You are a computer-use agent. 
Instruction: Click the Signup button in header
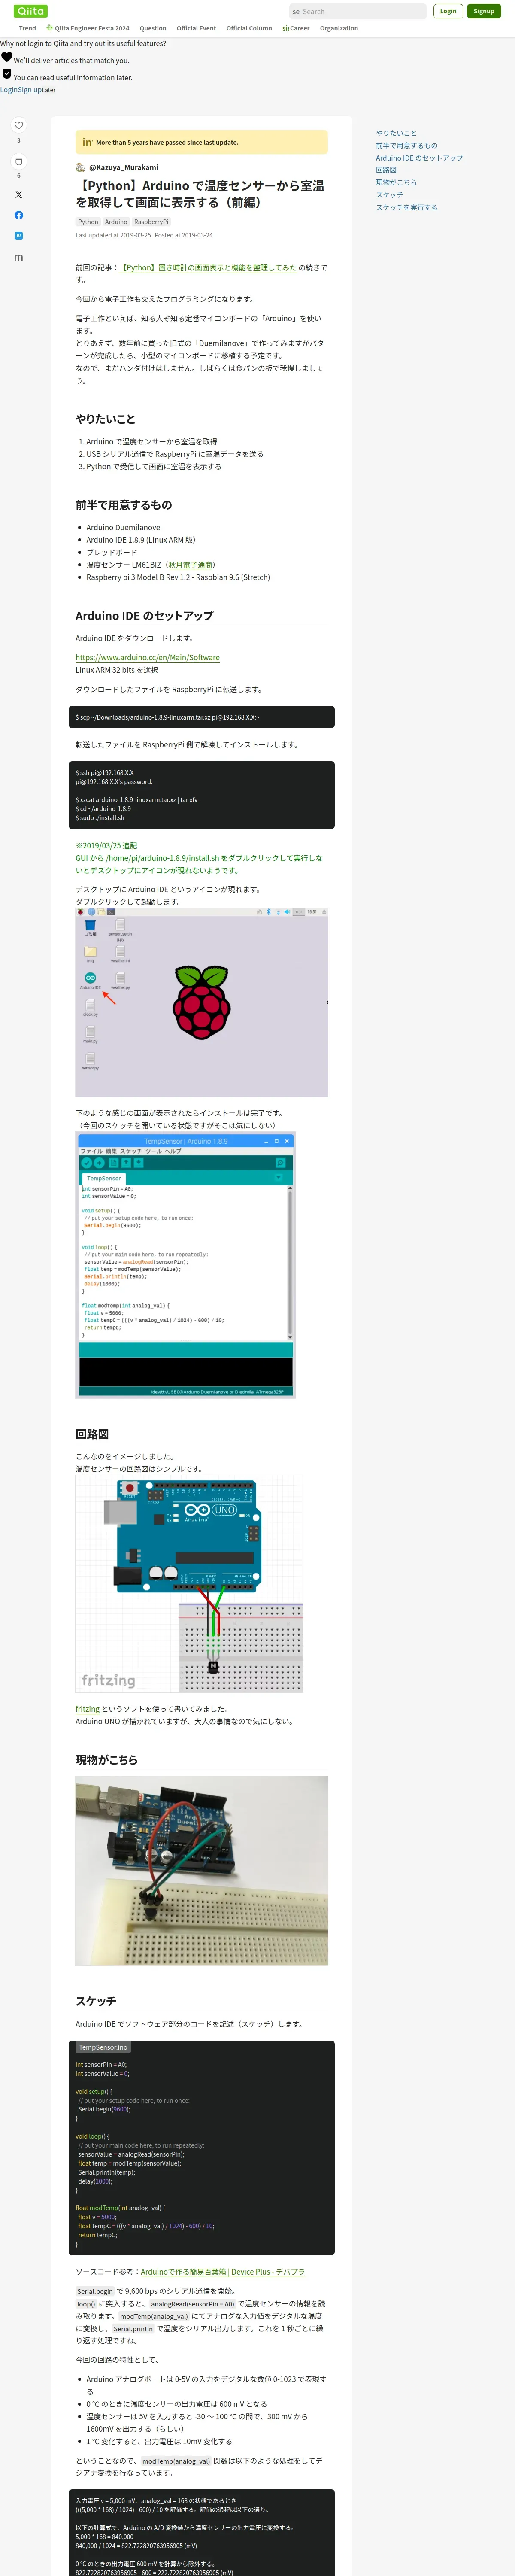point(484,11)
